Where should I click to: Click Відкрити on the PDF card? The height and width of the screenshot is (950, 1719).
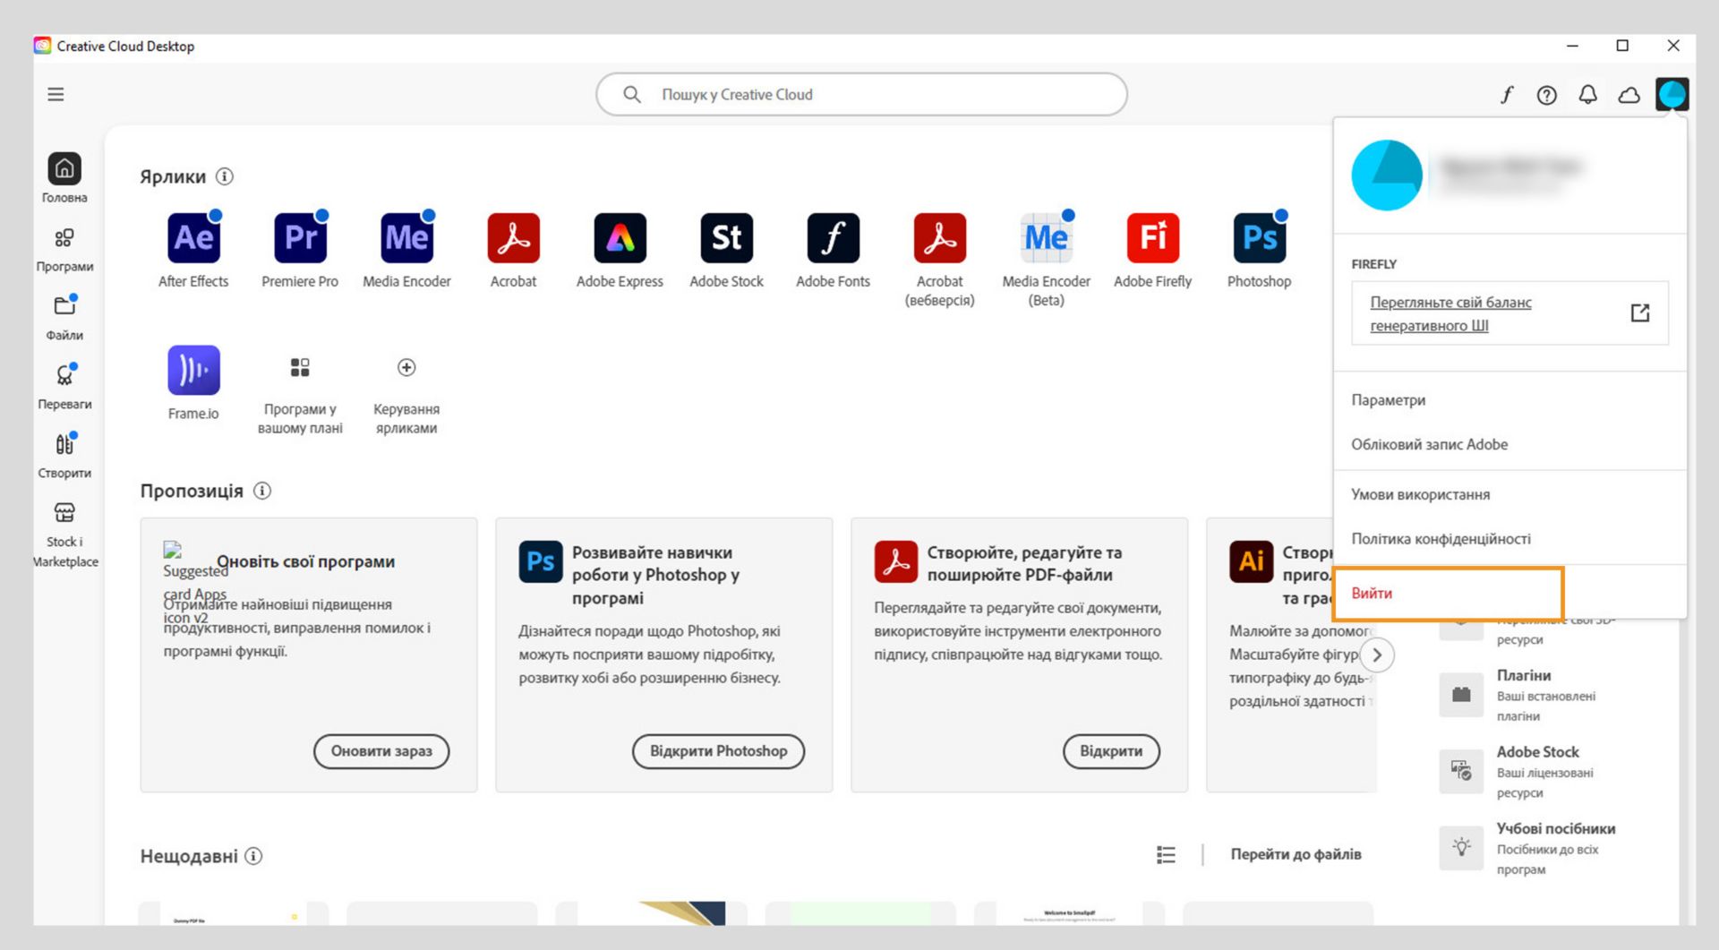1111,751
